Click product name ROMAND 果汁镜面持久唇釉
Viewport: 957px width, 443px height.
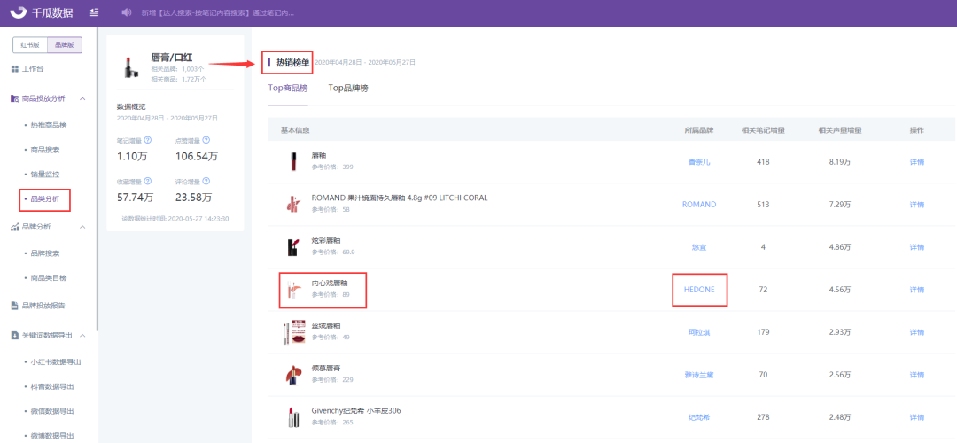pyautogui.click(x=399, y=198)
